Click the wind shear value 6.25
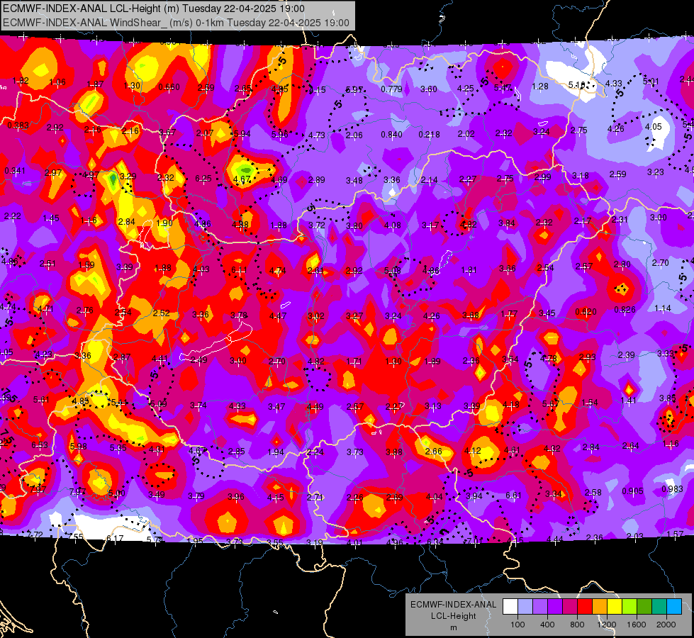 pos(203,179)
